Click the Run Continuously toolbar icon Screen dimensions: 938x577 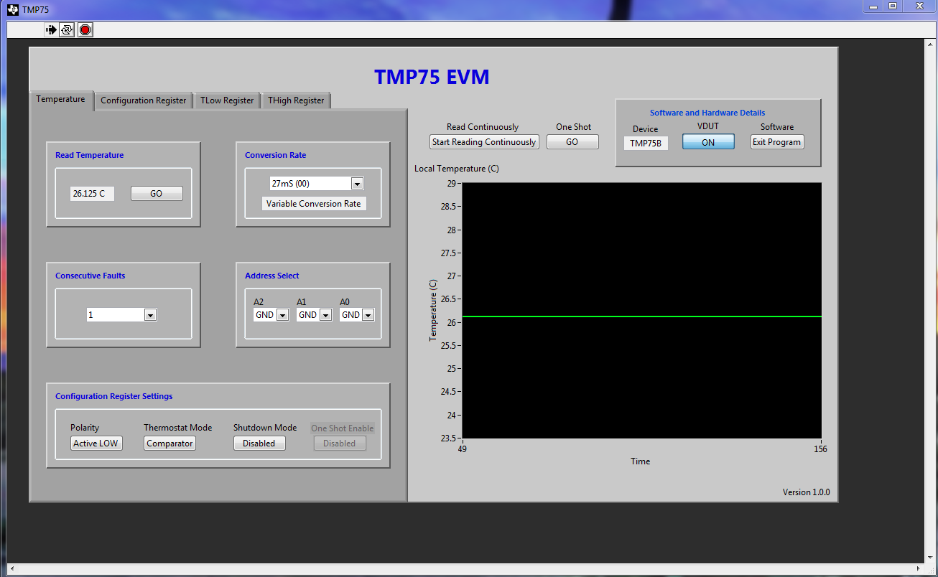67,29
